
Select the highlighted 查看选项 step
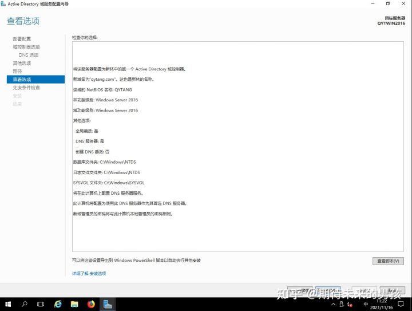click(x=35, y=80)
